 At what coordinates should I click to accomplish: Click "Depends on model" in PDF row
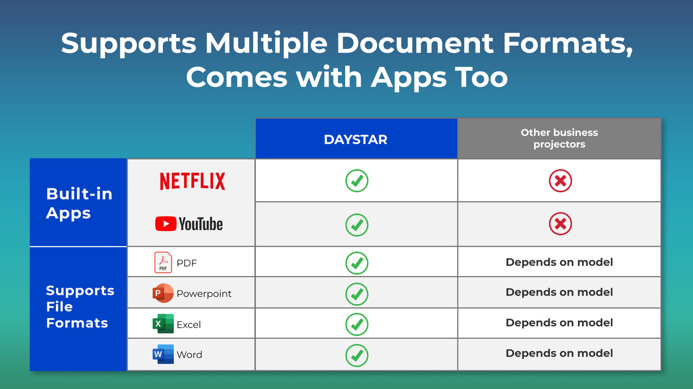559,262
